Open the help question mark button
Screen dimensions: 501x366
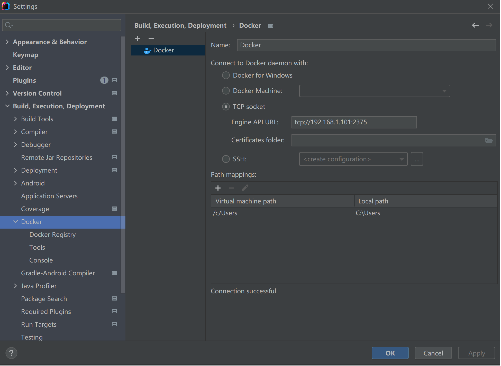(11, 353)
